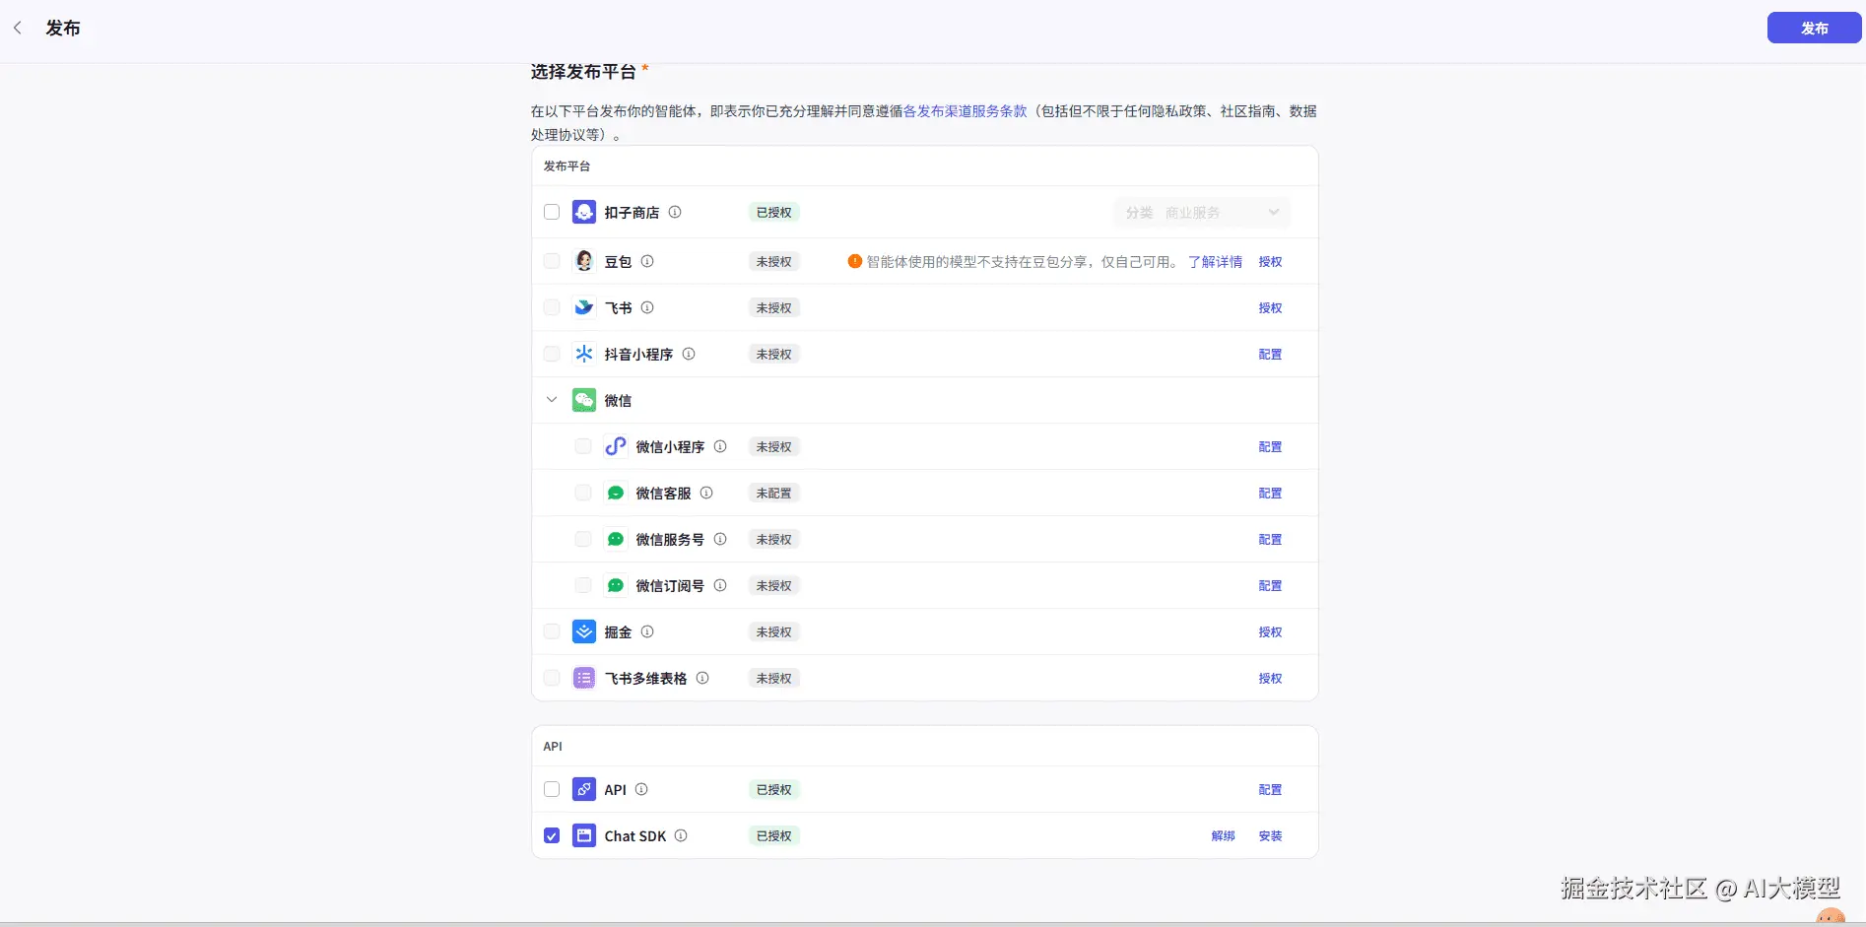
Task: Click 配置 link for 微信小程序
Action: pos(1270,447)
